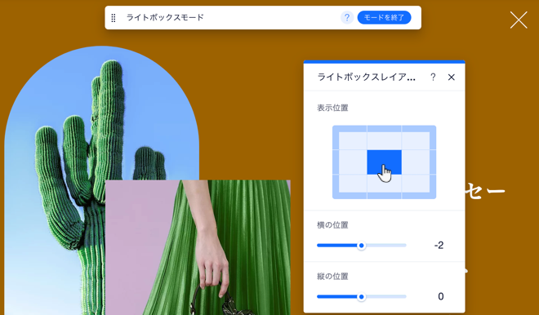This screenshot has height=315, width=539.
Task: Select the bottom-center position cell
Action: tap(385, 187)
